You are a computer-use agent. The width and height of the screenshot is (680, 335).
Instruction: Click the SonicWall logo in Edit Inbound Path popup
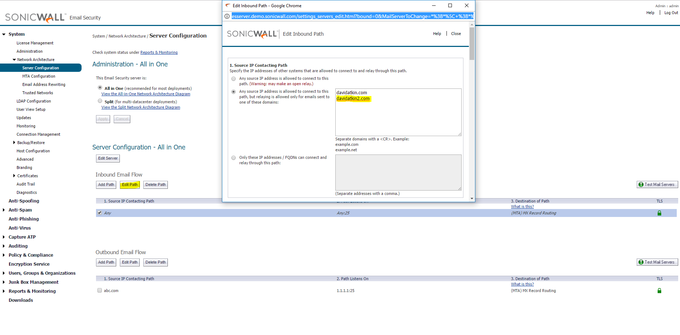point(253,34)
